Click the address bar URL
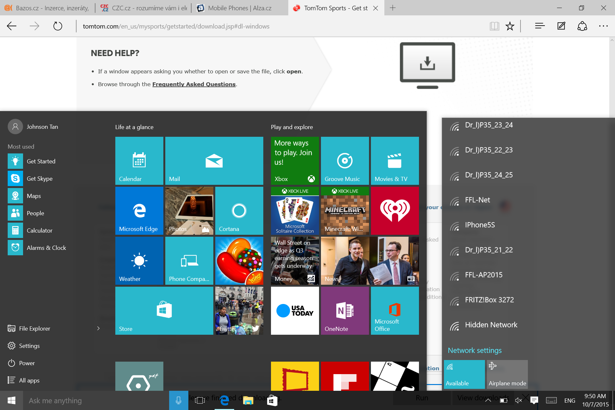 pos(176,26)
